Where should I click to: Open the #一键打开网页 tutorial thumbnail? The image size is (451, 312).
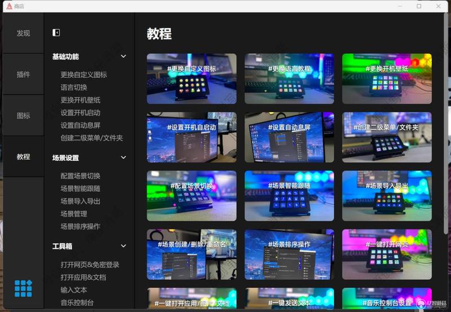387,254
